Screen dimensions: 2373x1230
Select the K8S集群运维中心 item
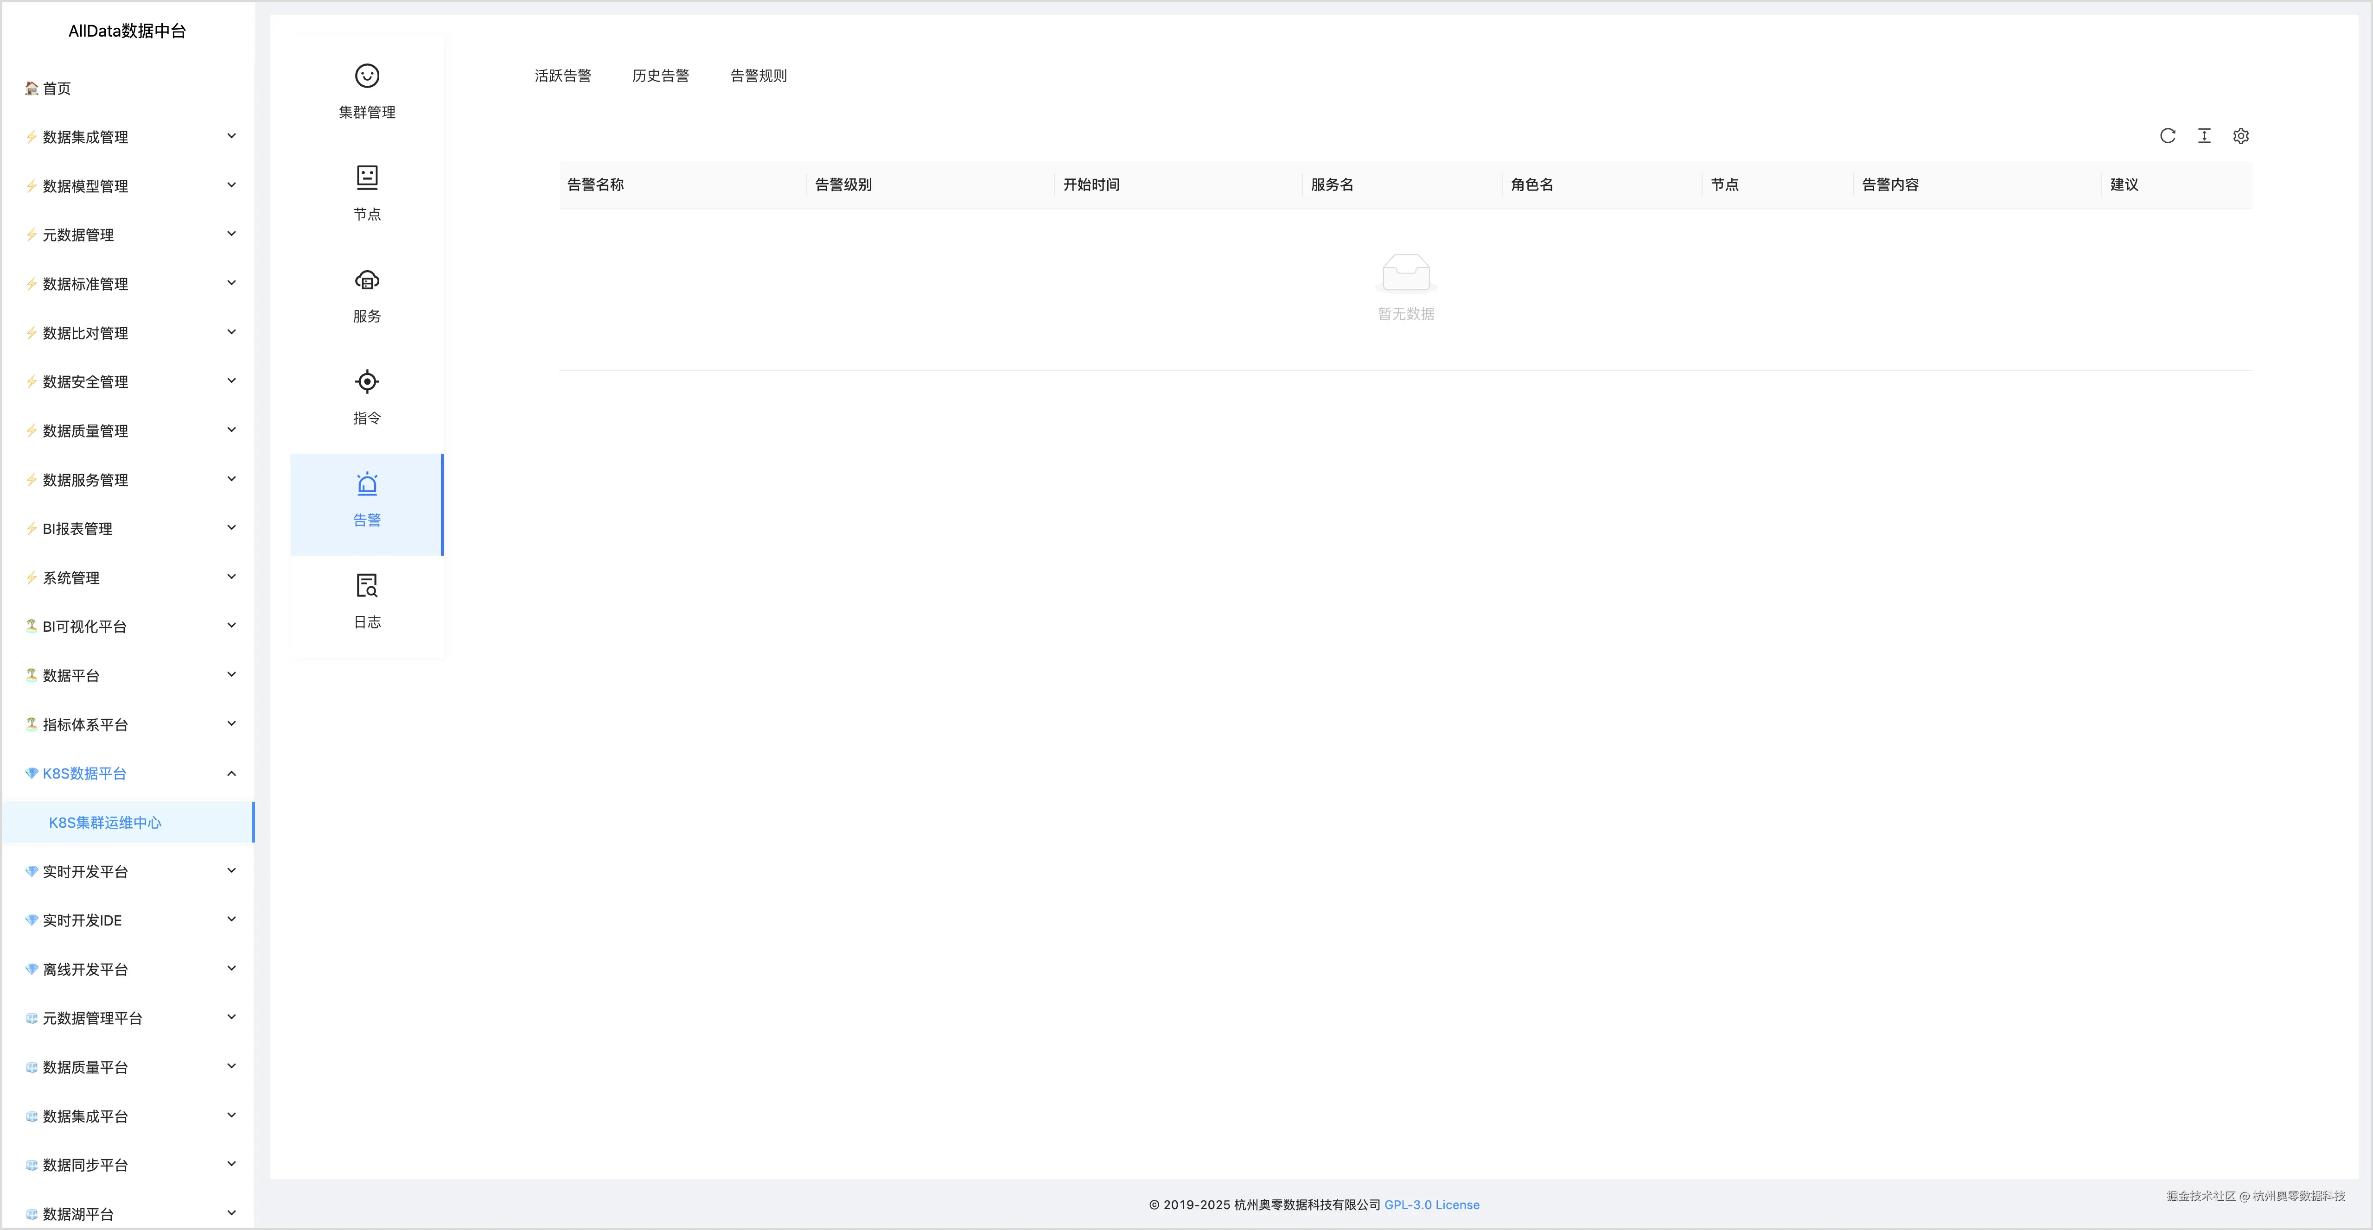(x=105, y=822)
